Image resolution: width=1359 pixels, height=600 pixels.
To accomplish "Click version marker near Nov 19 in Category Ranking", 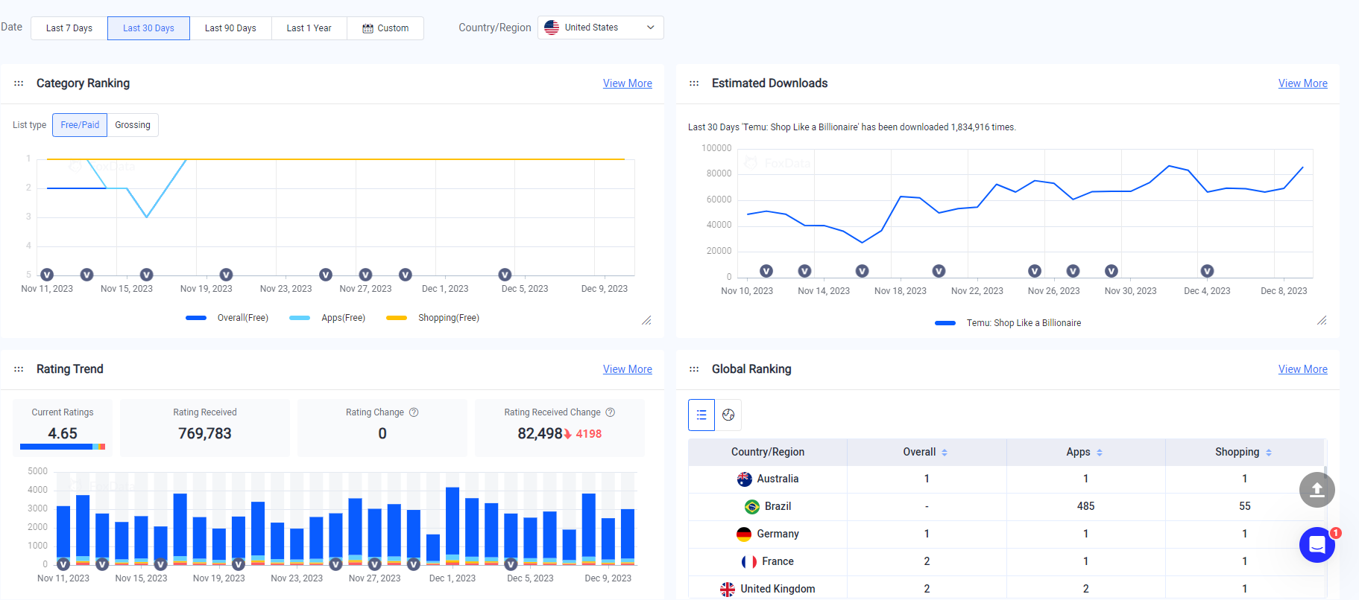I will [x=226, y=275].
